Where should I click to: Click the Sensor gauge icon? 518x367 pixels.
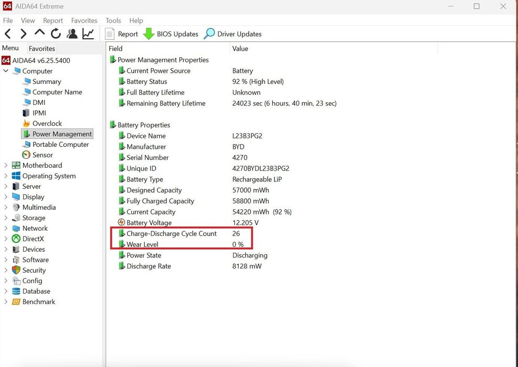[26, 155]
